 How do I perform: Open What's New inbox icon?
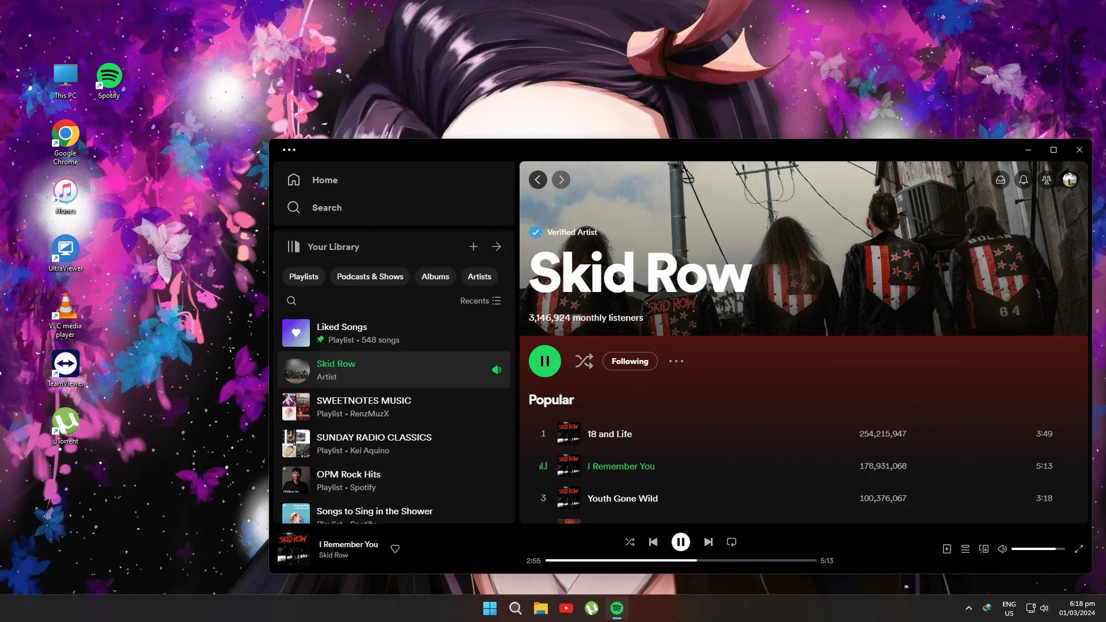click(1001, 180)
